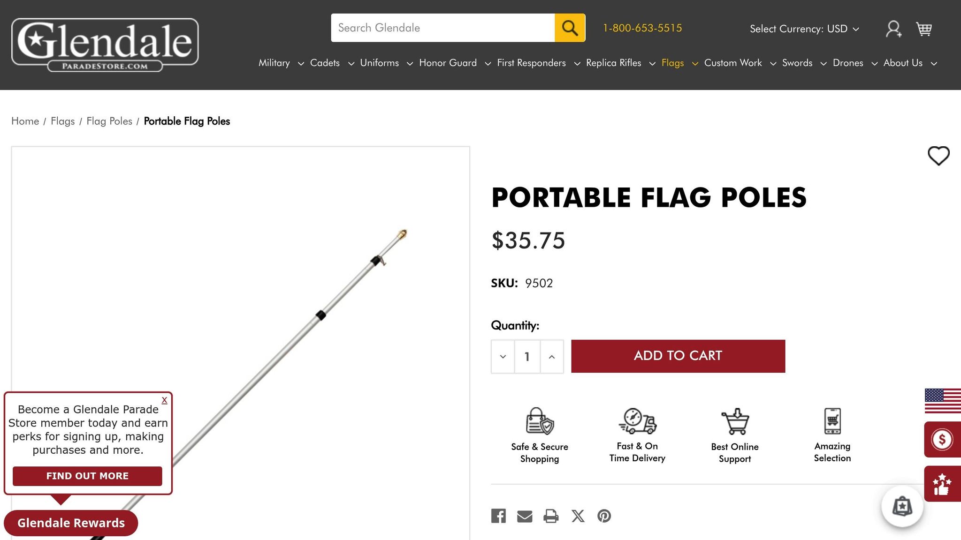This screenshot has width=961, height=540.
Task: Click the Find Out More button
Action: pos(87,476)
